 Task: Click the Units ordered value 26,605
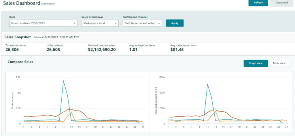pyautogui.click(x=55, y=50)
